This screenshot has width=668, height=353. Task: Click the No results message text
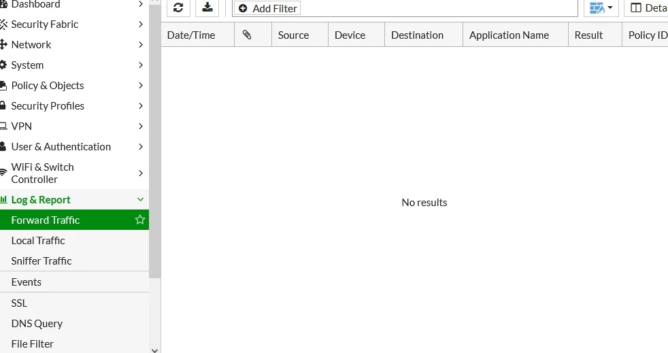tap(424, 203)
